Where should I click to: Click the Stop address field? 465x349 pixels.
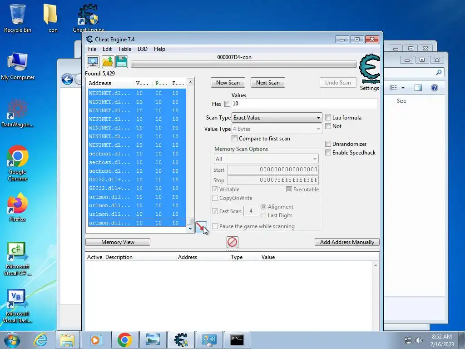(x=273, y=180)
